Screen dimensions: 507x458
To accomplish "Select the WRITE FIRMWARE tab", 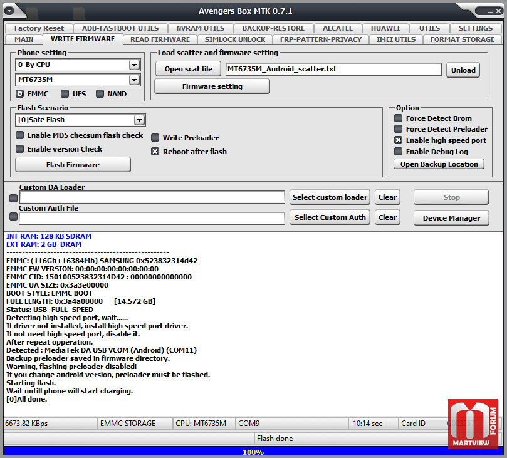I will 83,39.
